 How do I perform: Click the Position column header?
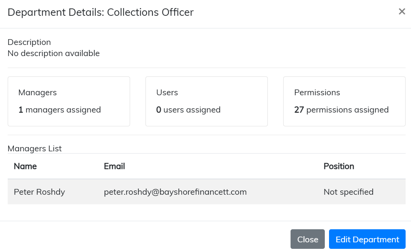pyautogui.click(x=339, y=166)
